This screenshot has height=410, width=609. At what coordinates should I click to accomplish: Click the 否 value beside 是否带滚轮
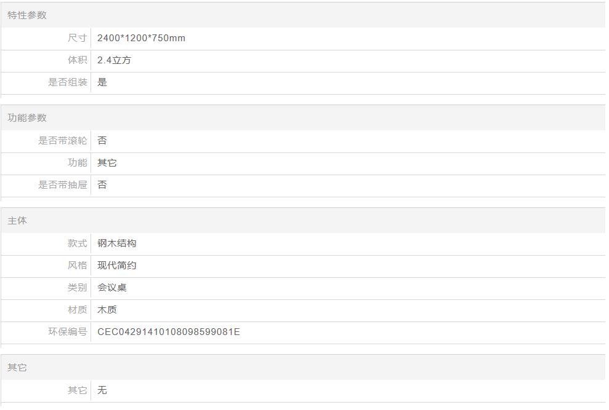click(102, 141)
